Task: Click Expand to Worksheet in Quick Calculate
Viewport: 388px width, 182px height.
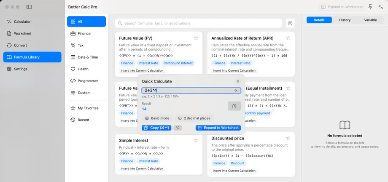Action: click(218, 128)
